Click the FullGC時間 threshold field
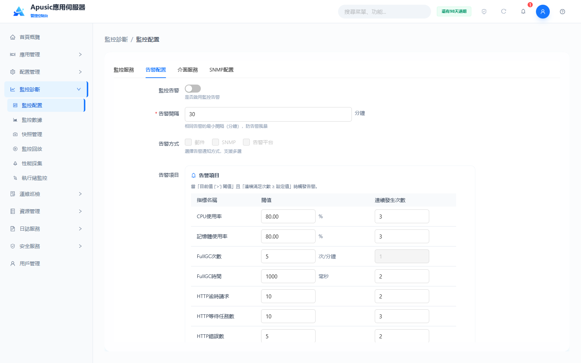Viewport: 581px width, 363px height. click(288, 276)
